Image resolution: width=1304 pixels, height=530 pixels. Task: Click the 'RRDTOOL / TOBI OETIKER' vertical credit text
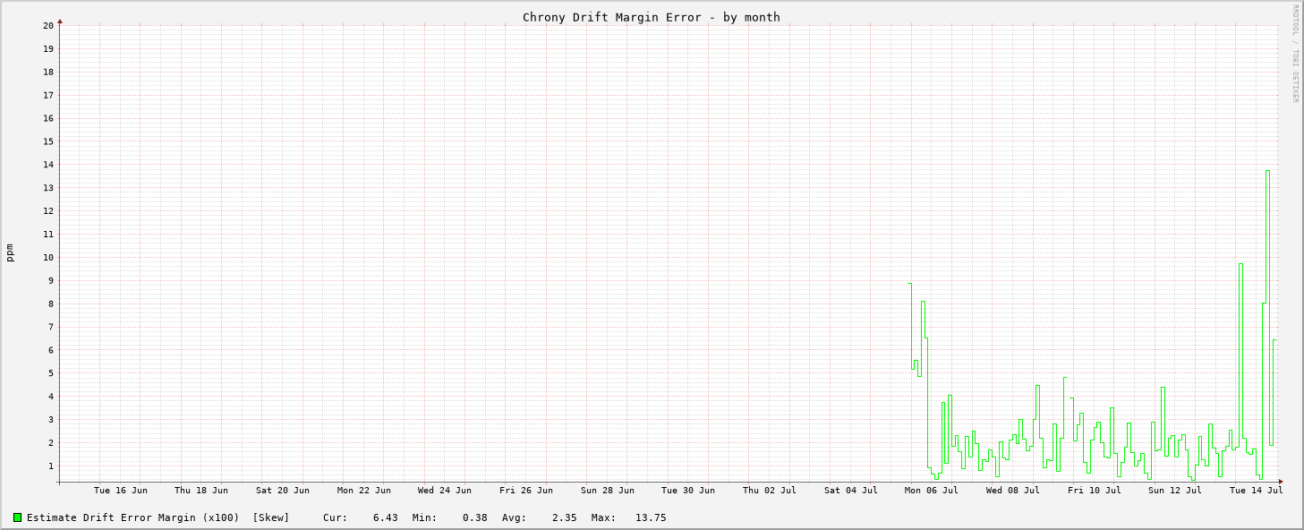[x=1294, y=53]
